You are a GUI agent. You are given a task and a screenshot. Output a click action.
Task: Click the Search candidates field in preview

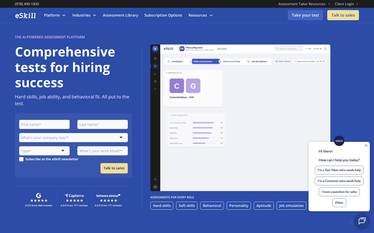(x=289, y=49)
